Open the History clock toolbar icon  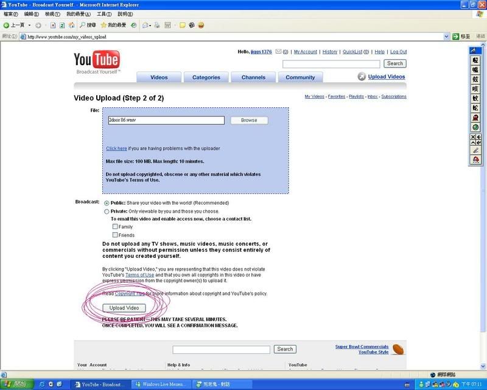click(x=133, y=26)
